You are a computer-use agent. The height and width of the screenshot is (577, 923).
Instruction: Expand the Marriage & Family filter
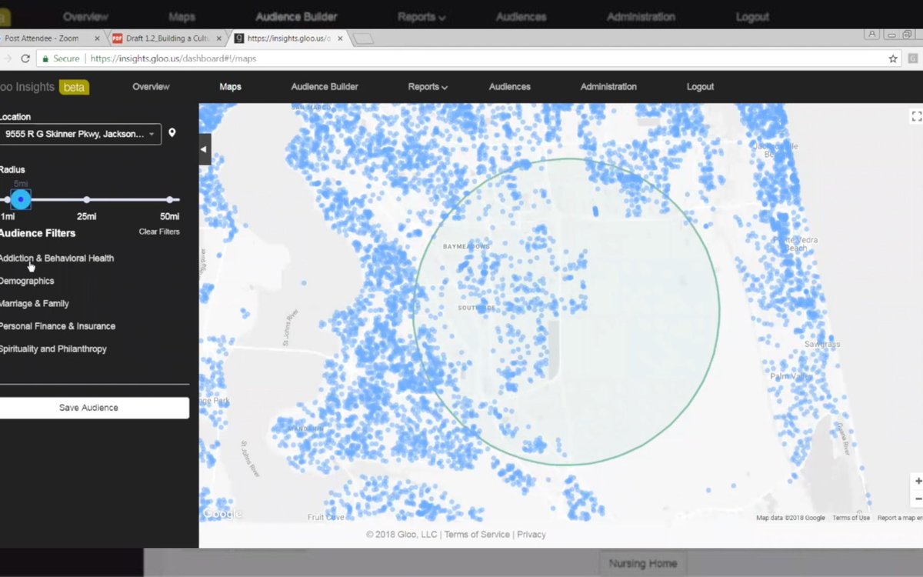pos(35,304)
